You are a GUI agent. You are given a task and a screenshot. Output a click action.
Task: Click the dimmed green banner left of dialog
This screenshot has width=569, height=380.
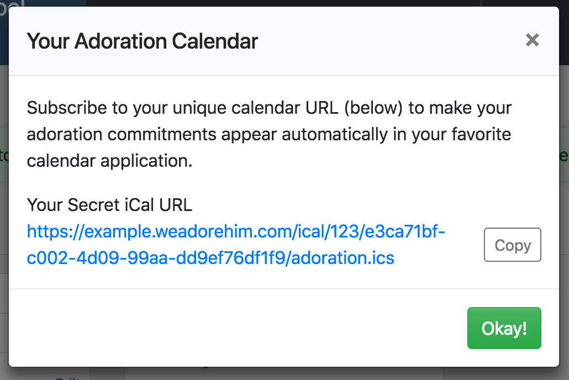4,155
